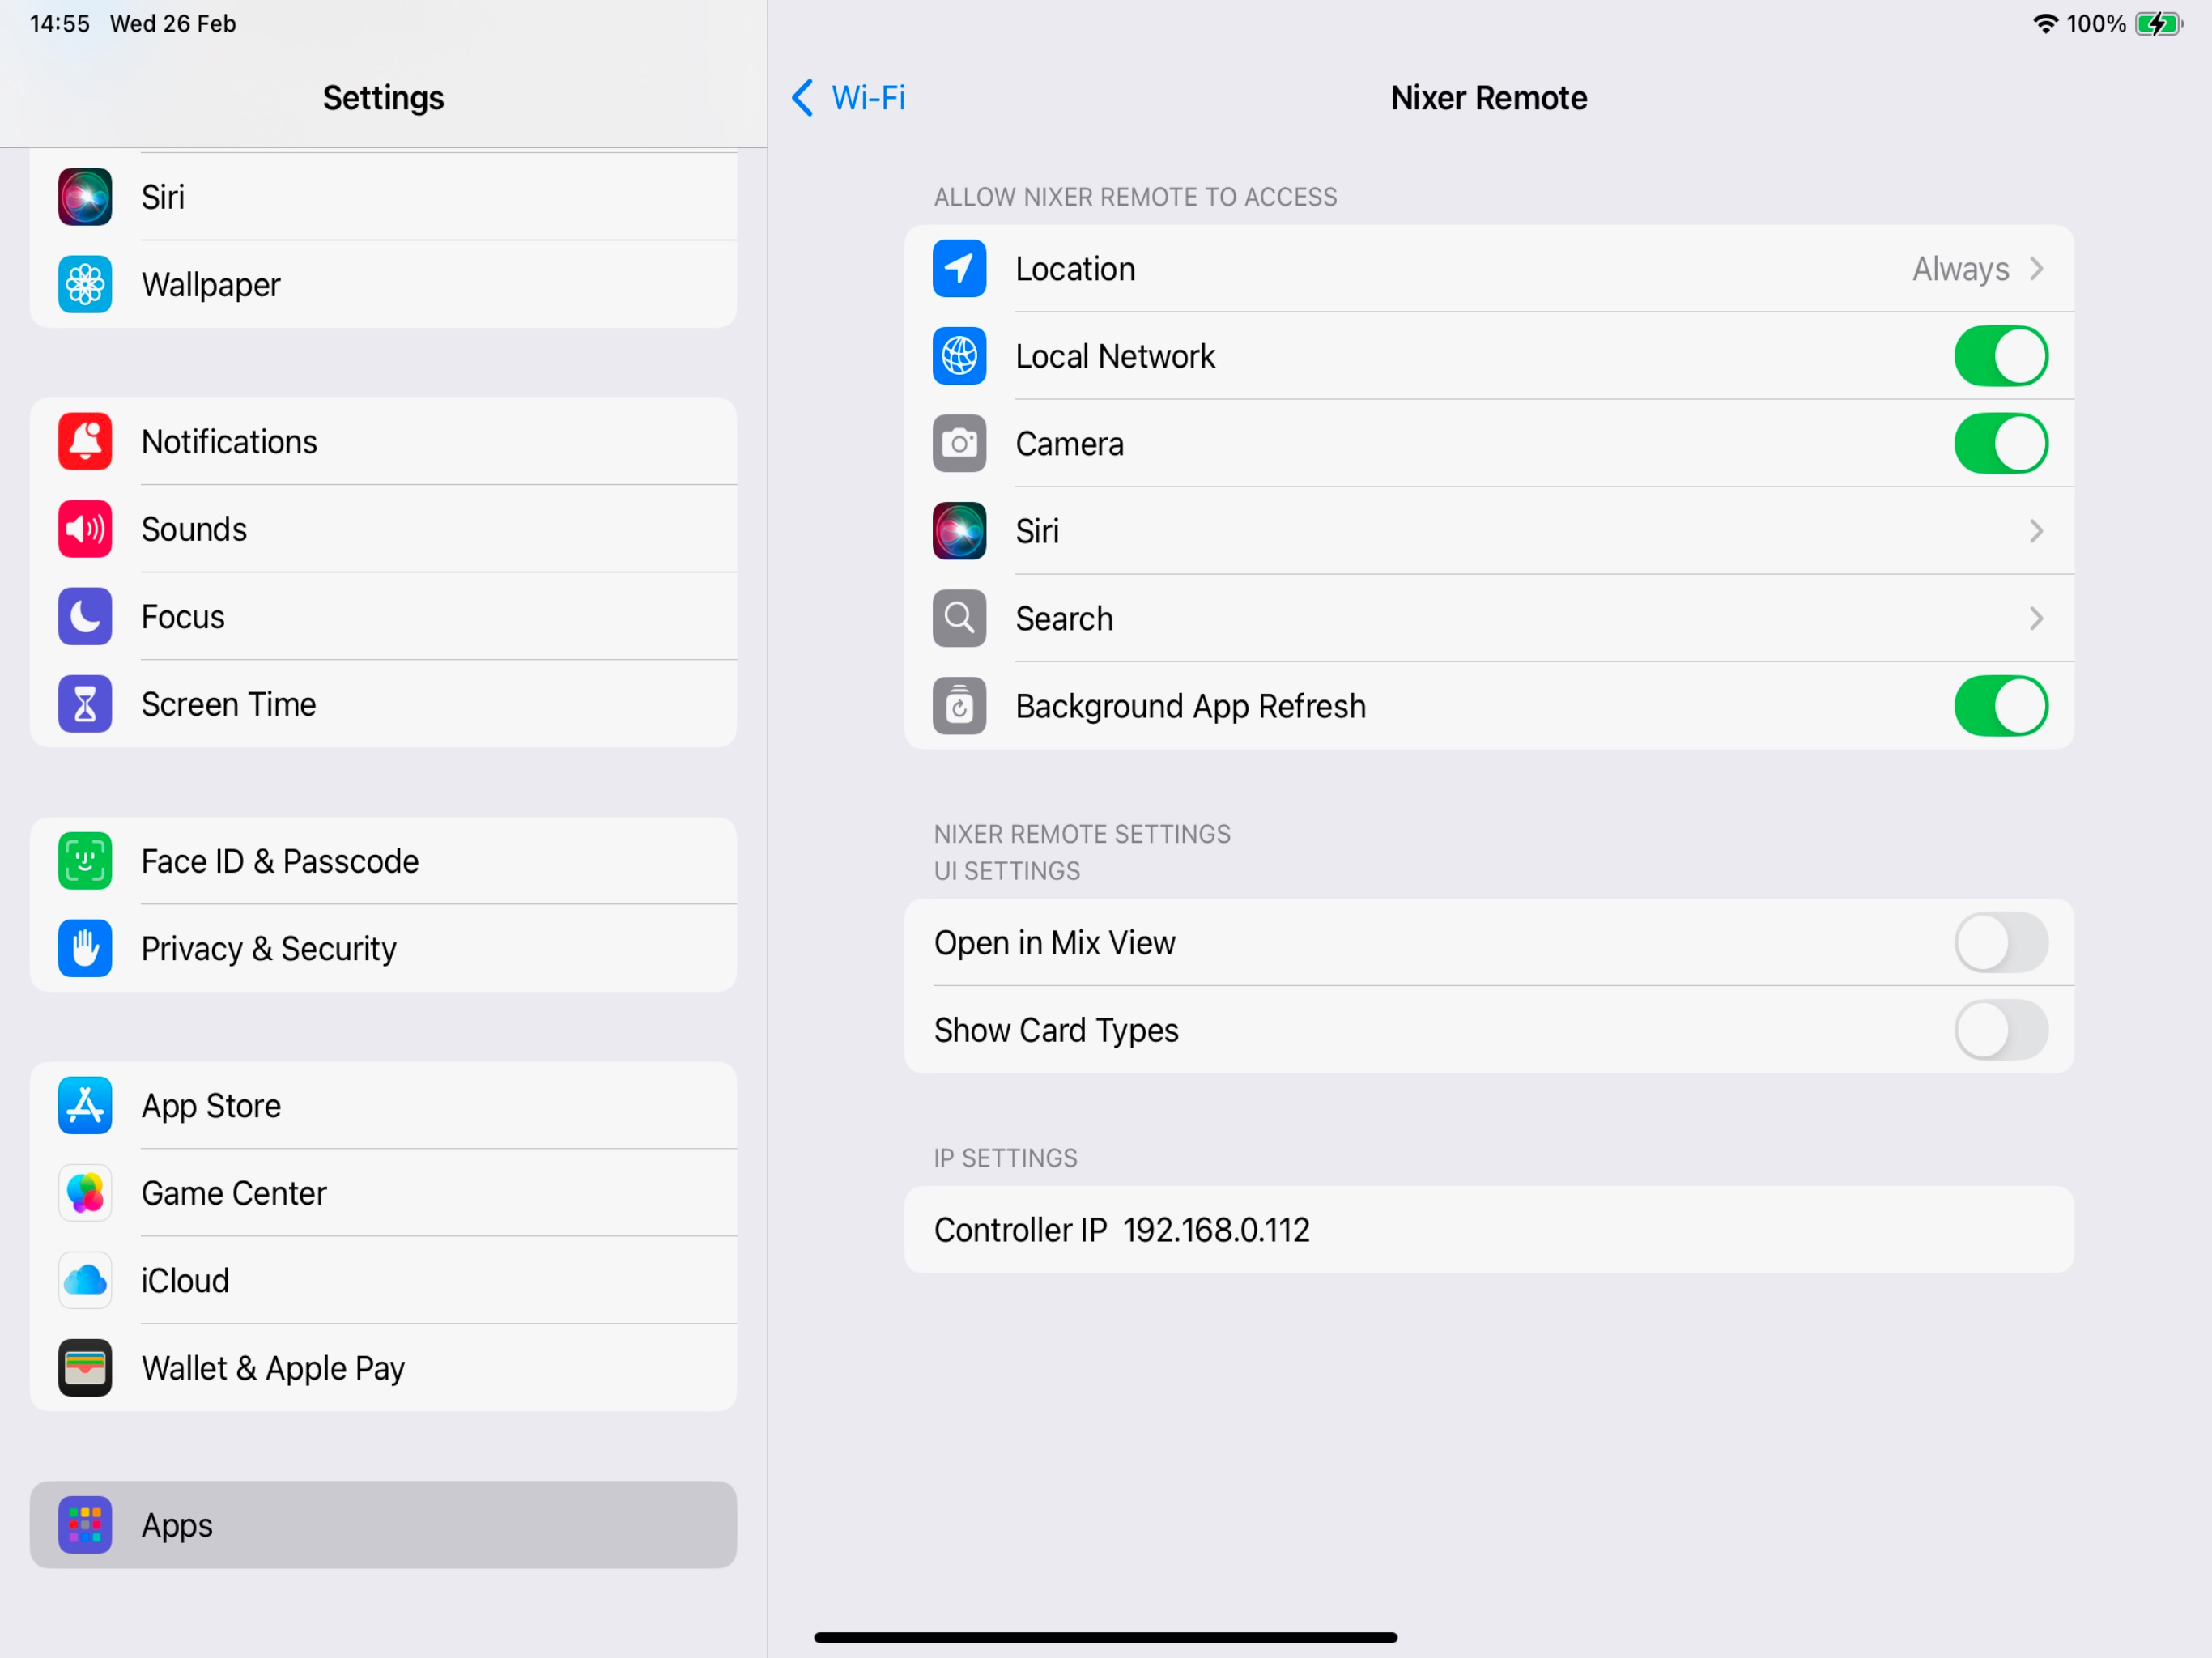Tap the Wallpaper flower icon

click(85, 285)
